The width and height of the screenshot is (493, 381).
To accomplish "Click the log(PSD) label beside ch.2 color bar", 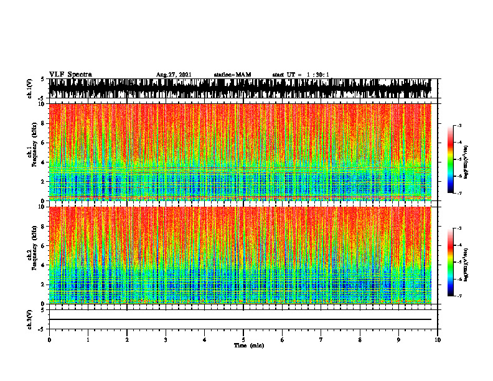I will click(x=466, y=265).
